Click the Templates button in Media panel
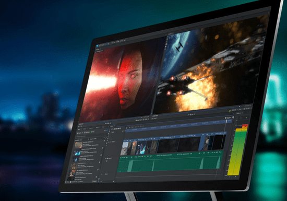 click(87, 132)
